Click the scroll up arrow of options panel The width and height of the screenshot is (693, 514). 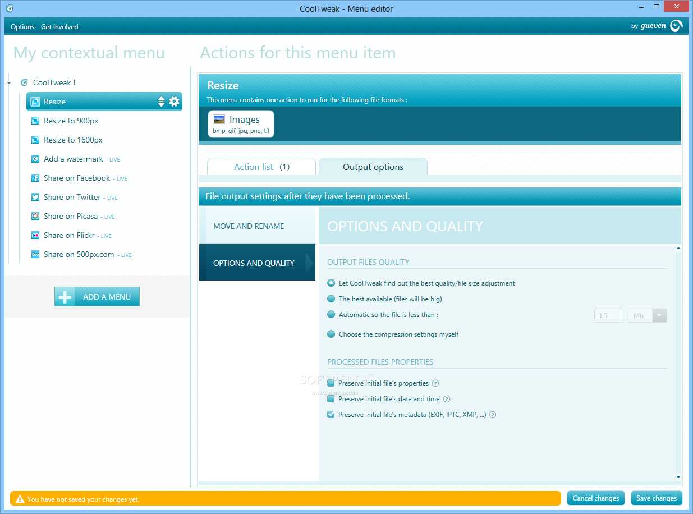pos(678,248)
